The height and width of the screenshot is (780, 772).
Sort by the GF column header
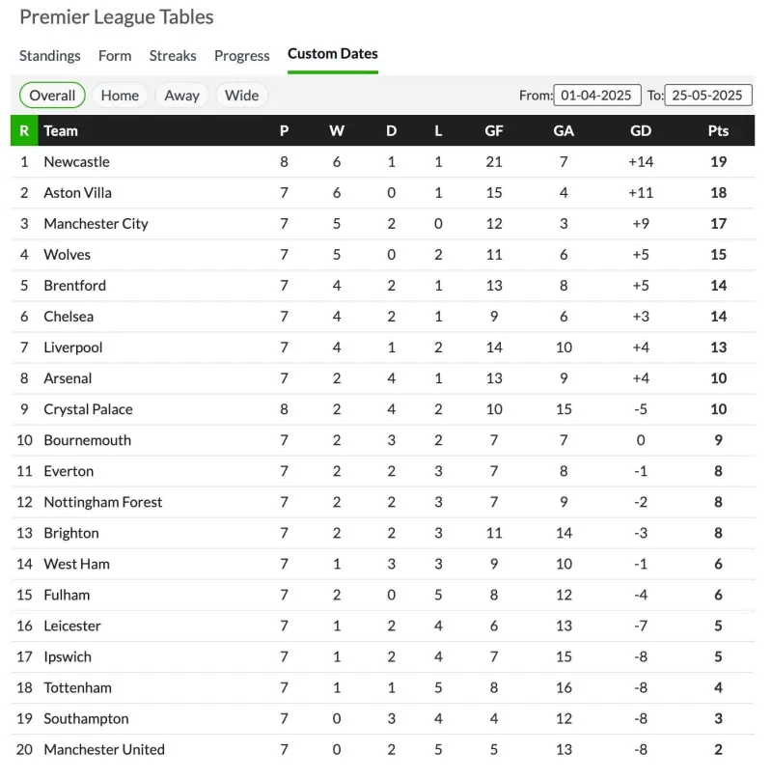pos(494,131)
